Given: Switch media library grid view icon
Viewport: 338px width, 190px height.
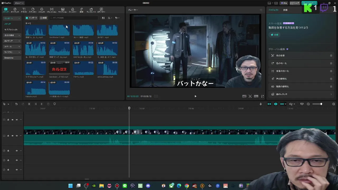Looking at the screenshot, I should coord(103,18).
